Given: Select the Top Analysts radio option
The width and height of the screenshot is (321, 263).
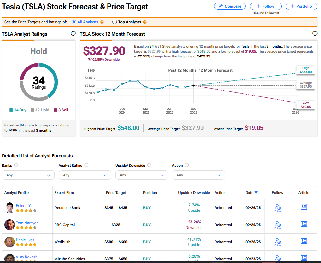Looking at the screenshot, I should [114, 22].
